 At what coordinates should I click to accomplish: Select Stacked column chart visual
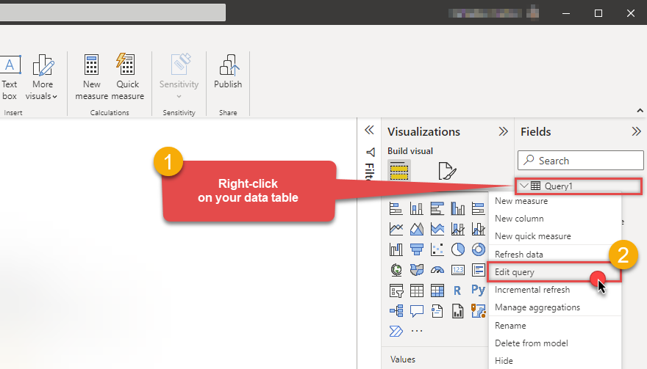[417, 208]
